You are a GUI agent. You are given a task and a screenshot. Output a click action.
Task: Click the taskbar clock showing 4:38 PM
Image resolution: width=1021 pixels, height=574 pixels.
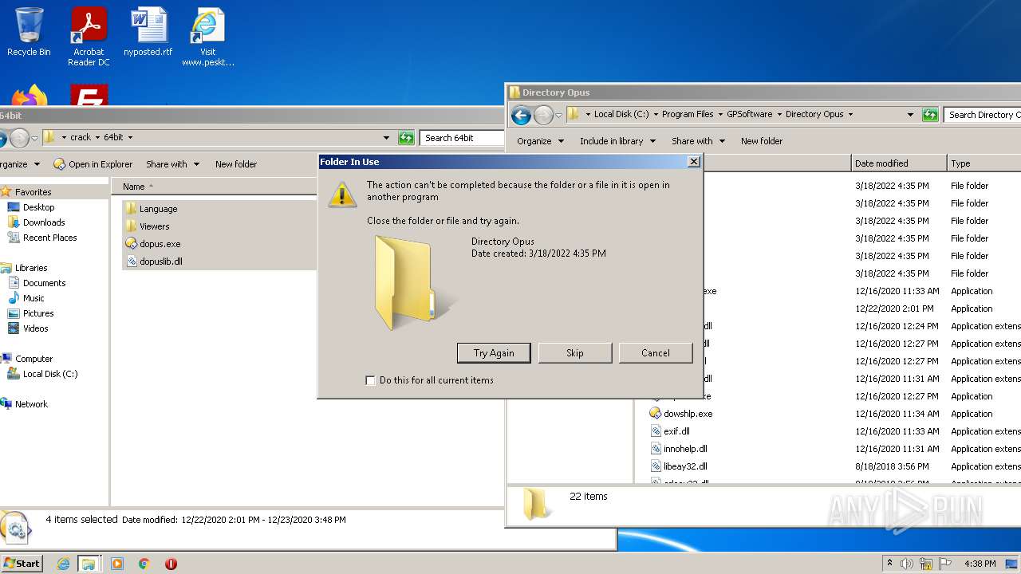[980, 564]
